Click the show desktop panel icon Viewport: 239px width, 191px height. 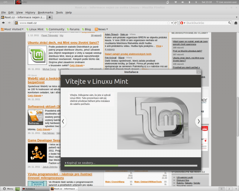(18, 189)
